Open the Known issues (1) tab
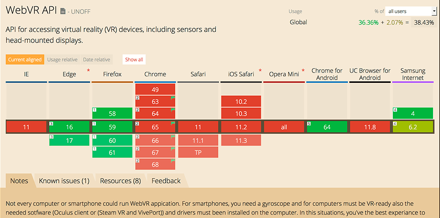This screenshot has height=218, width=440. tap(64, 181)
